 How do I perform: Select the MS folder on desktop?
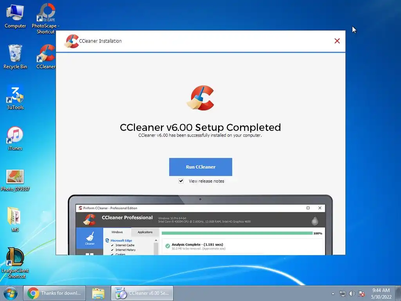[15, 219]
